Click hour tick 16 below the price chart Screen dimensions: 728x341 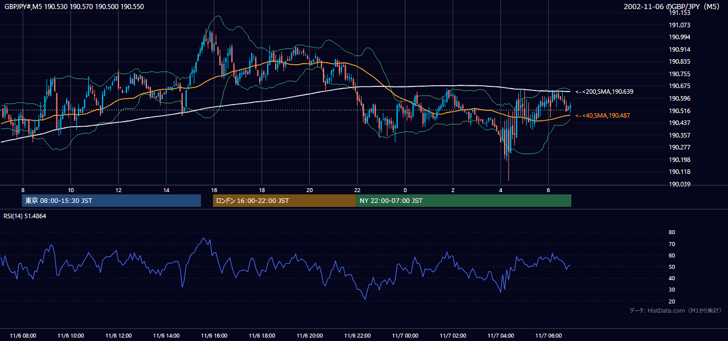click(214, 190)
